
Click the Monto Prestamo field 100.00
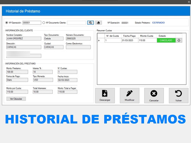click(x=17, y=72)
